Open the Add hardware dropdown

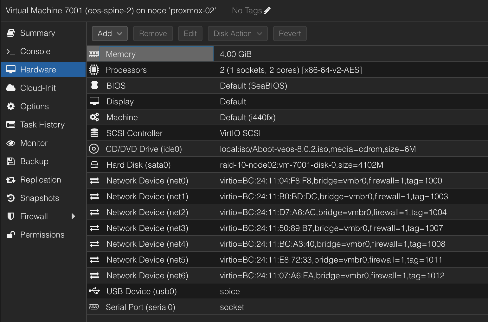coord(110,34)
